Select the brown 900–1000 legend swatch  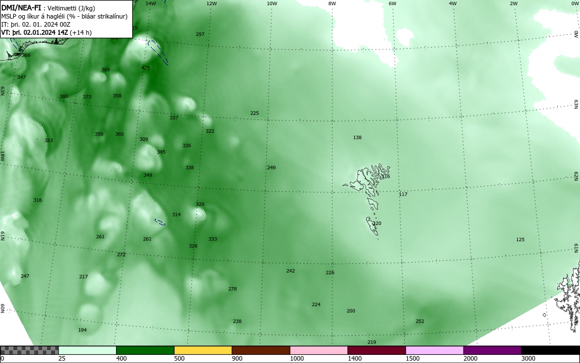261,350
